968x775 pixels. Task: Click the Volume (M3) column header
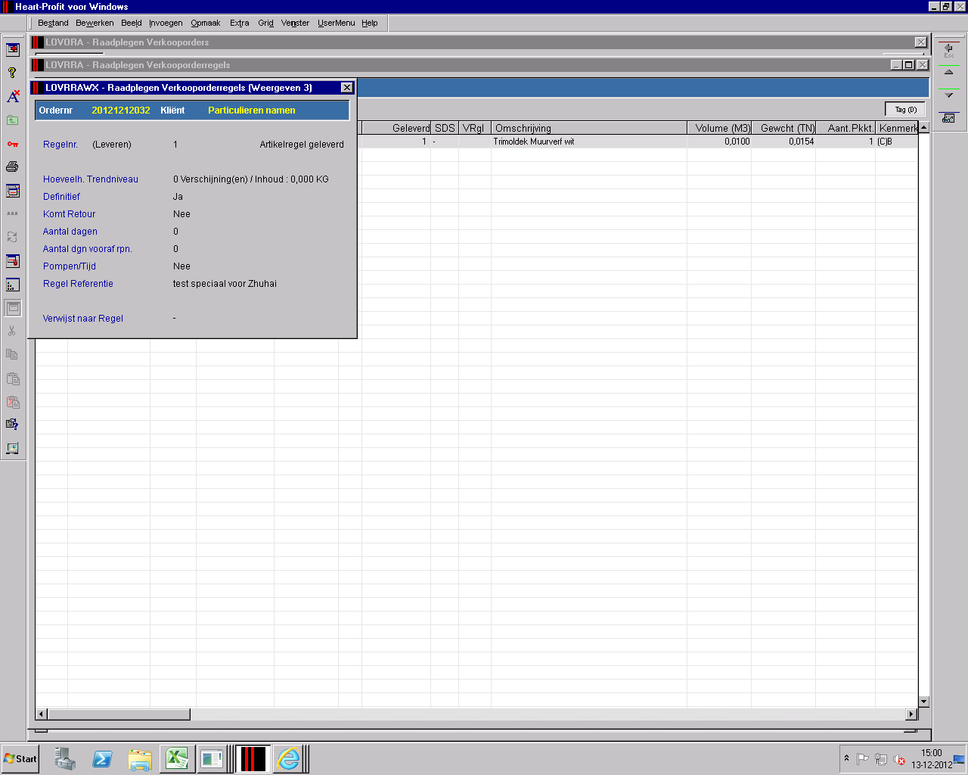coord(719,128)
